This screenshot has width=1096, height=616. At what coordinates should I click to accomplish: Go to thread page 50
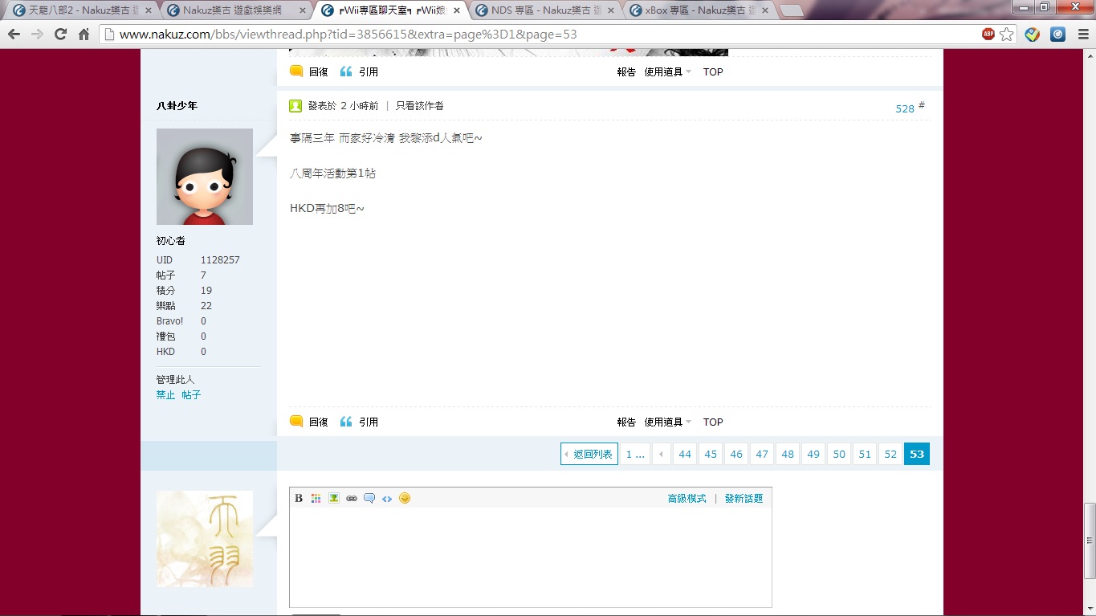pyautogui.click(x=839, y=454)
